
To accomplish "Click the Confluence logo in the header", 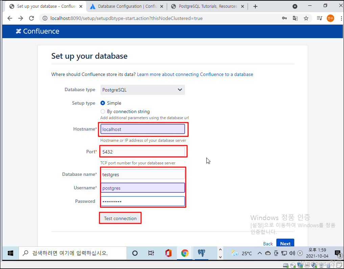I will coord(38,31).
